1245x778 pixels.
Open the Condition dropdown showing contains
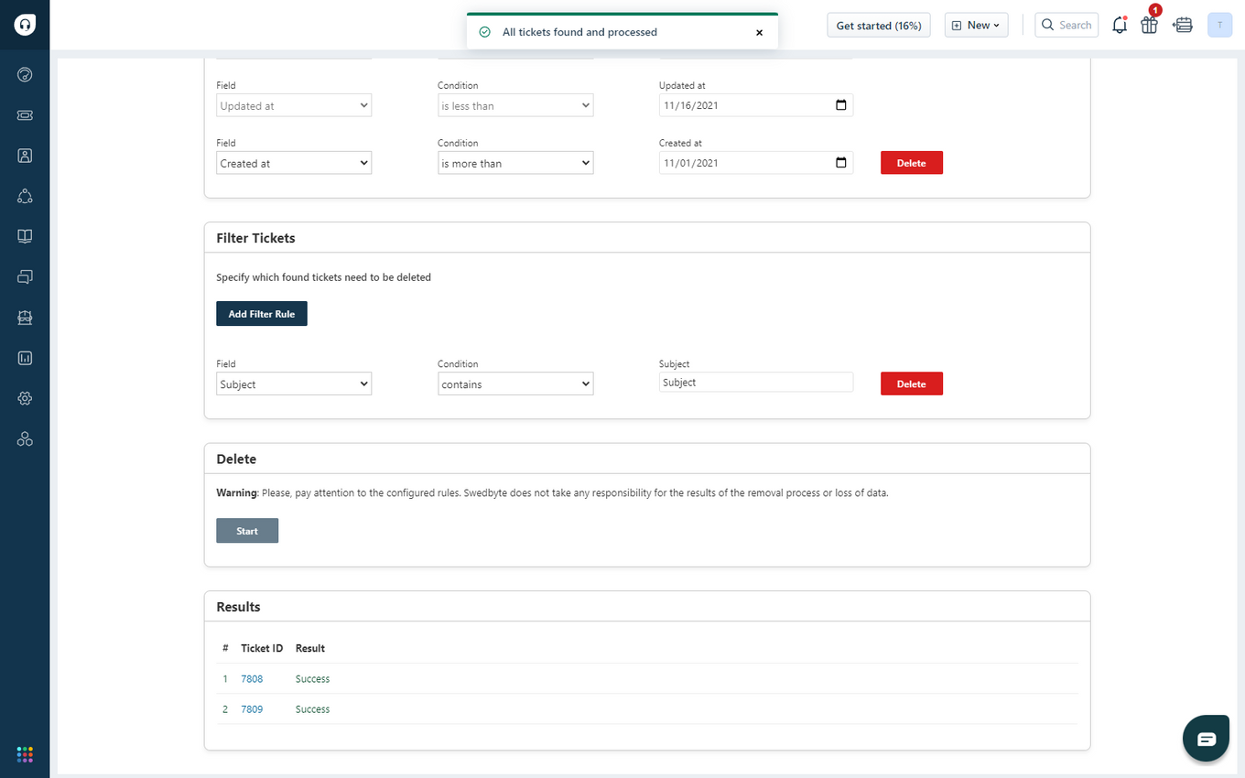pyautogui.click(x=514, y=384)
